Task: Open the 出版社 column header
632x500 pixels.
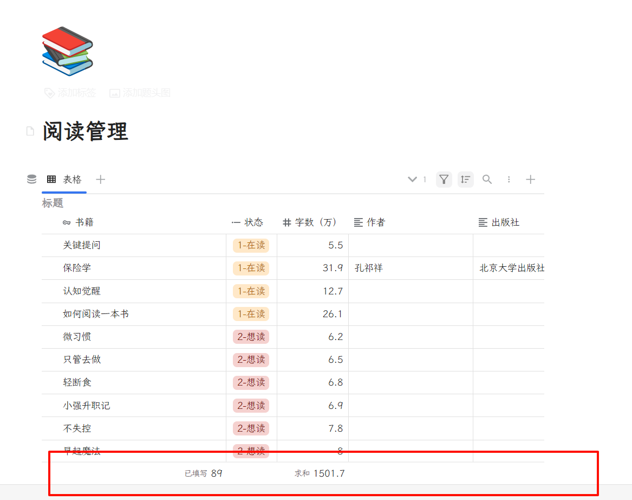Action: tap(509, 222)
